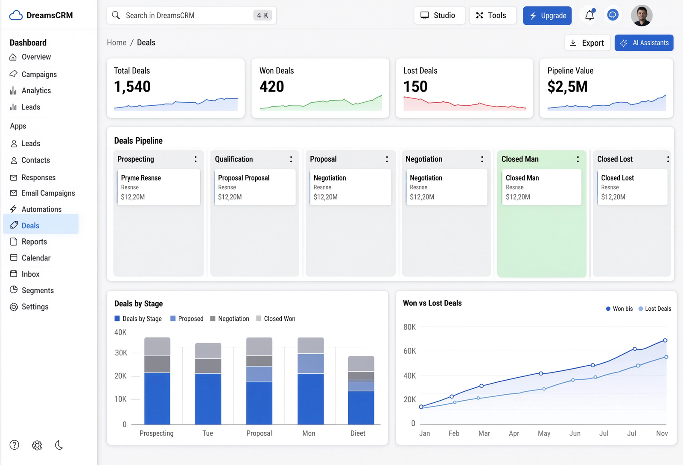The height and width of the screenshot is (465, 683).
Task: Click the AI Assistants sparkle icon
Action: [624, 43]
